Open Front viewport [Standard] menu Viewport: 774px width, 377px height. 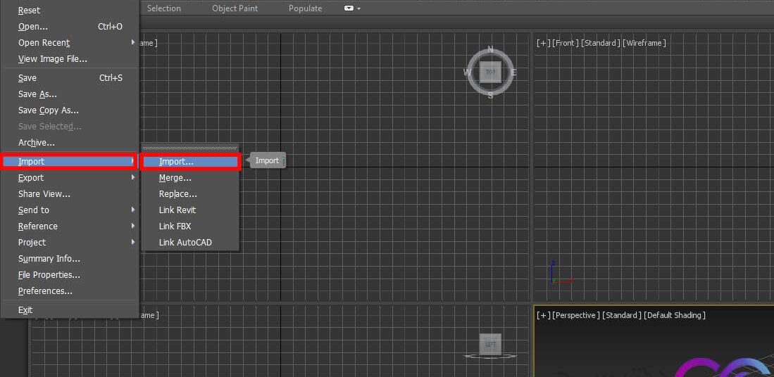click(601, 44)
